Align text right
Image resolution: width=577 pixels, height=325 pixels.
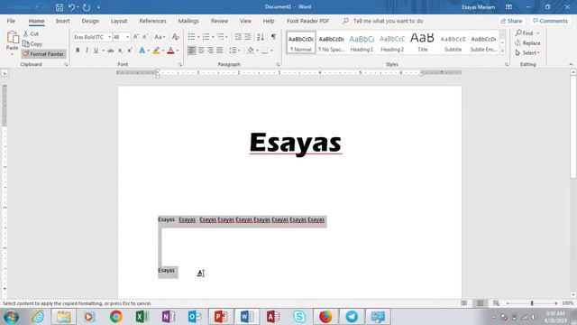[210, 51]
